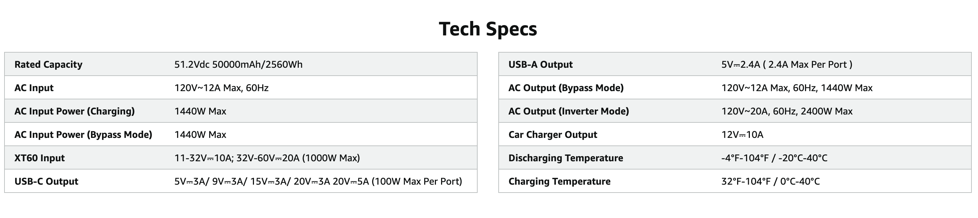Viewport: 978px width, 218px height.
Task: Select AC Input Power (Charging) label
Action: [x=74, y=111]
